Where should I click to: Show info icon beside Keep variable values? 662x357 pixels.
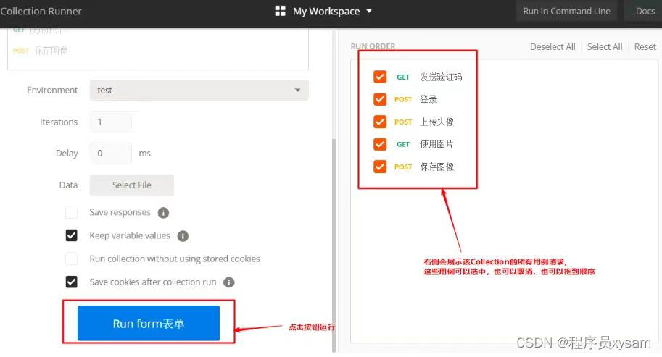183,236
